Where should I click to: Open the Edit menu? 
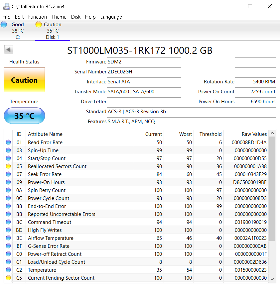(x=19, y=17)
